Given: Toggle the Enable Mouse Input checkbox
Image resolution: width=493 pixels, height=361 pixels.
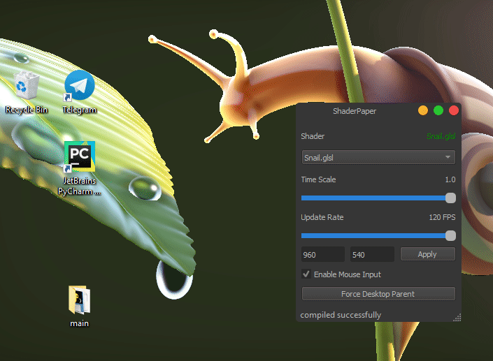Looking at the screenshot, I should (x=306, y=274).
